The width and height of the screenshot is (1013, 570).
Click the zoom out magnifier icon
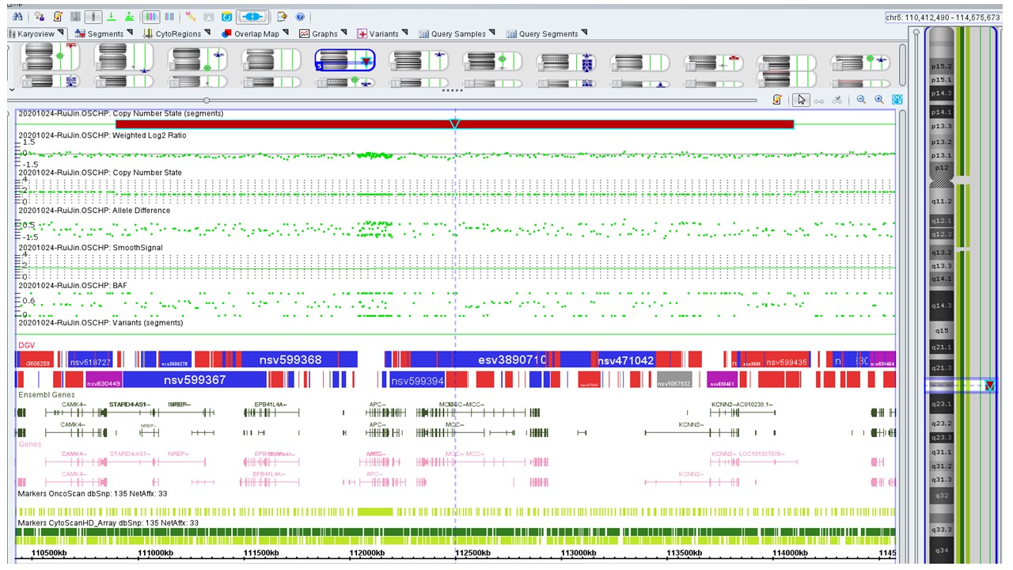point(861,100)
